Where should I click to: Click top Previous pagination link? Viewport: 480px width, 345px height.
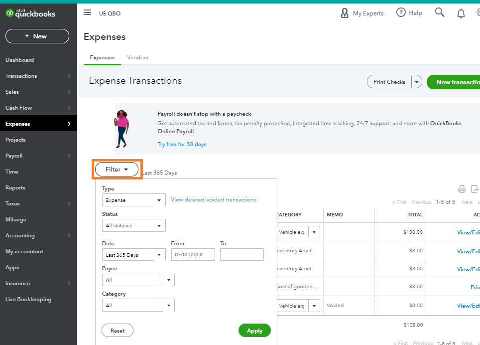tap(421, 202)
